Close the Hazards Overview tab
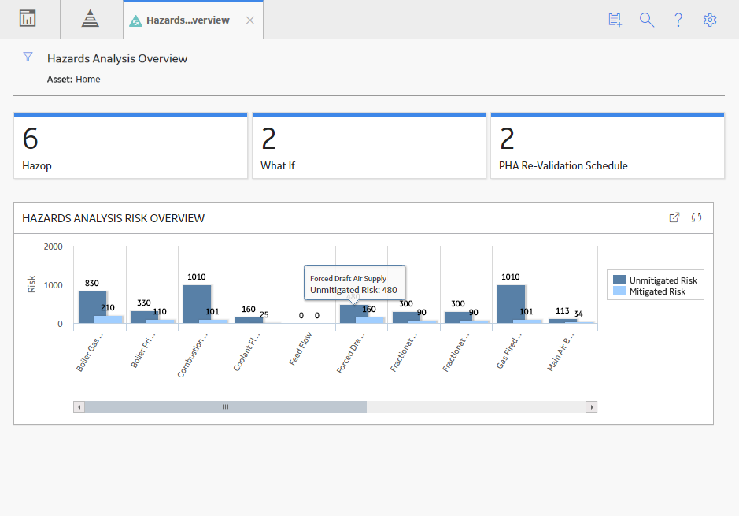739x516 pixels. pyautogui.click(x=249, y=20)
